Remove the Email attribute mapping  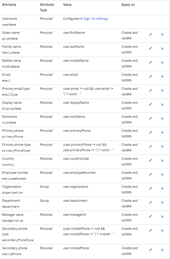[162, 76]
